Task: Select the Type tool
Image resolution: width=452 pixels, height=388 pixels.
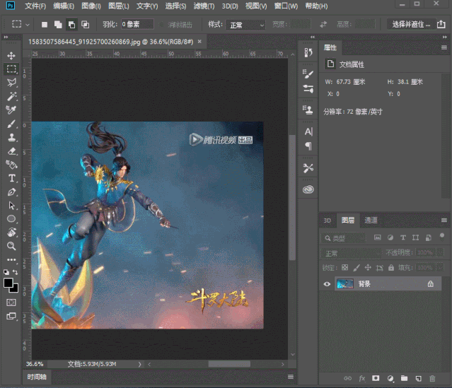Action: click(11, 178)
